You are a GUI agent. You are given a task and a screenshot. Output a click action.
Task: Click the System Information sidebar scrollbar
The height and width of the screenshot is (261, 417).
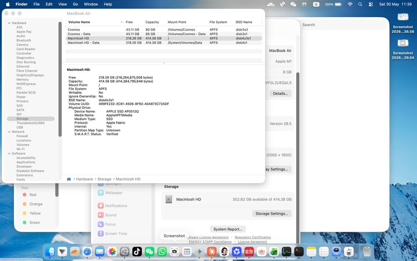60,79
